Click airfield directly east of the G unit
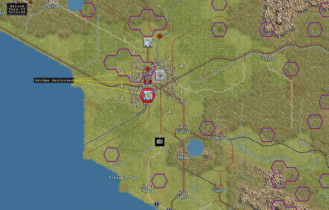The width and height of the screenshot is (329, 210). [181, 92]
